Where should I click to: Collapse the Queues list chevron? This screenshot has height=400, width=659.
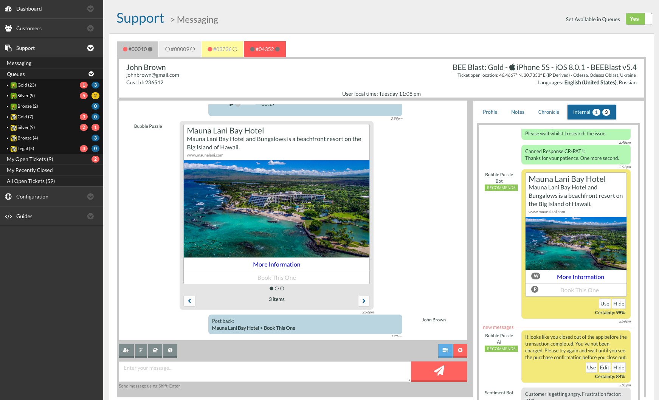[x=91, y=74]
